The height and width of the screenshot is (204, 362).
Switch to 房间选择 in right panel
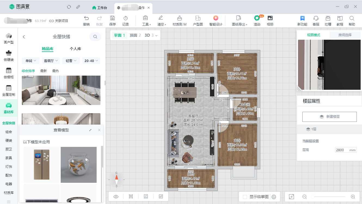click(x=345, y=35)
